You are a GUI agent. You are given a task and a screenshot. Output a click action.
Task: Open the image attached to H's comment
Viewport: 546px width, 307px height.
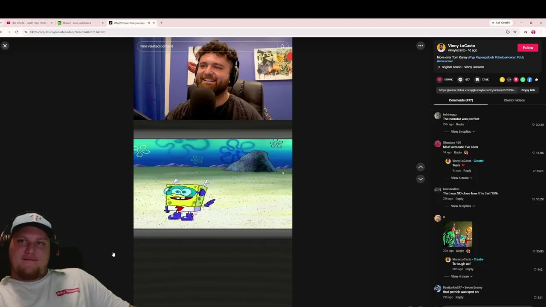[457, 234]
